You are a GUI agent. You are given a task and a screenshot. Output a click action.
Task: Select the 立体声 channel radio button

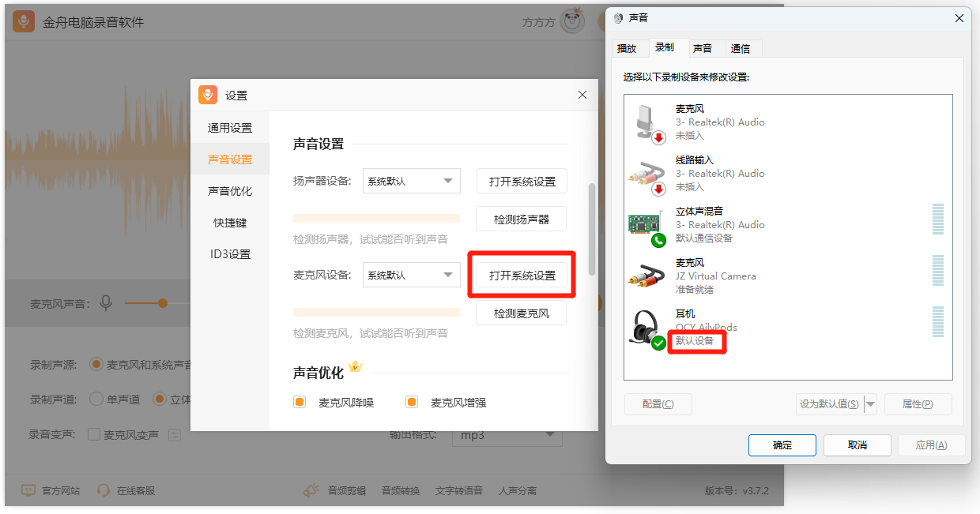point(160,399)
